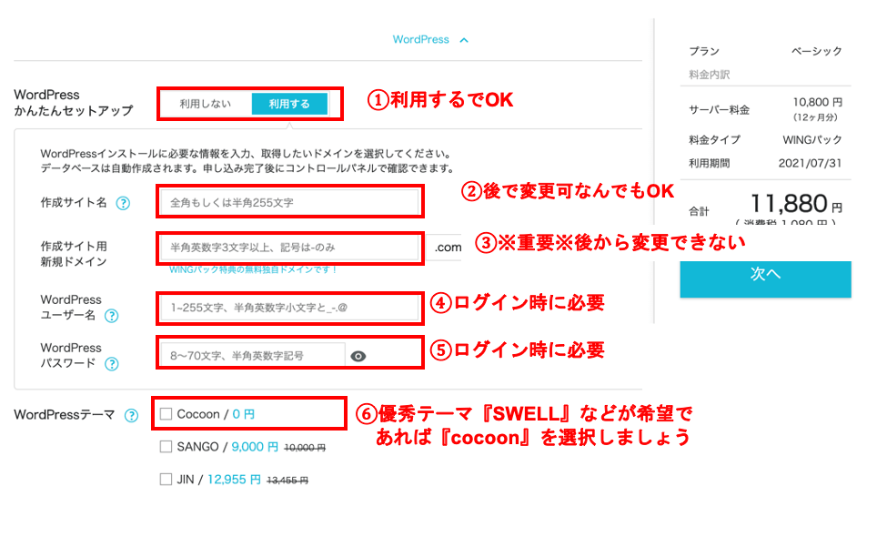Image resolution: width=877 pixels, height=537 pixels.
Task: Select 利用しない for かんたんセットアップ
Action: point(206,104)
